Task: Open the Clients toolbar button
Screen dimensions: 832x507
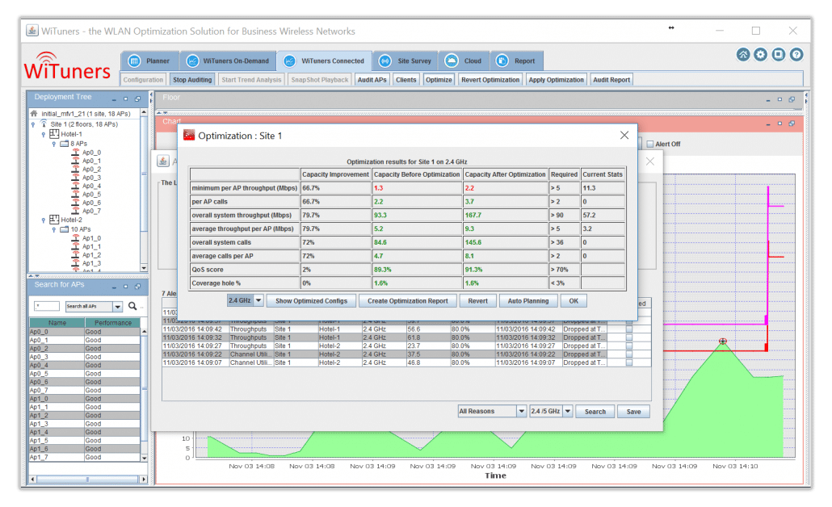Action: coord(406,80)
